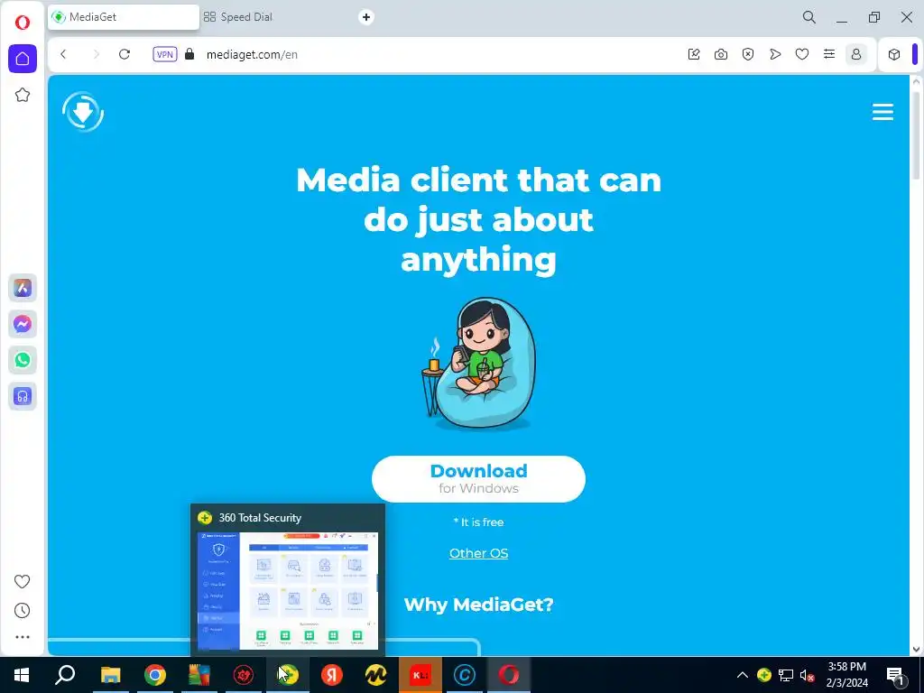Reload the MediaGet page
This screenshot has width=924, height=693.
point(125,54)
